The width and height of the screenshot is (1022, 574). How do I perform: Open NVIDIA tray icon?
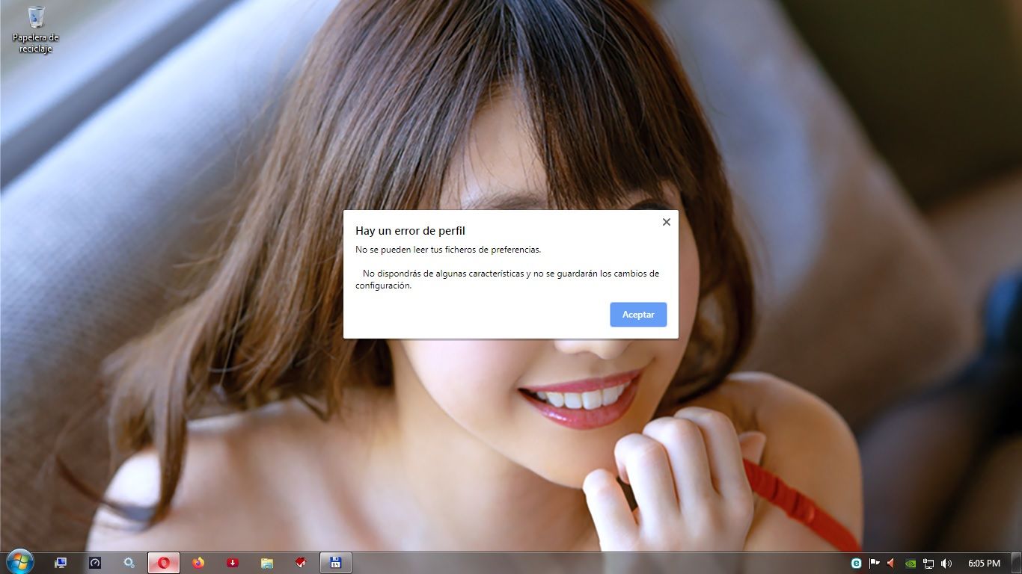click(911, 564)
